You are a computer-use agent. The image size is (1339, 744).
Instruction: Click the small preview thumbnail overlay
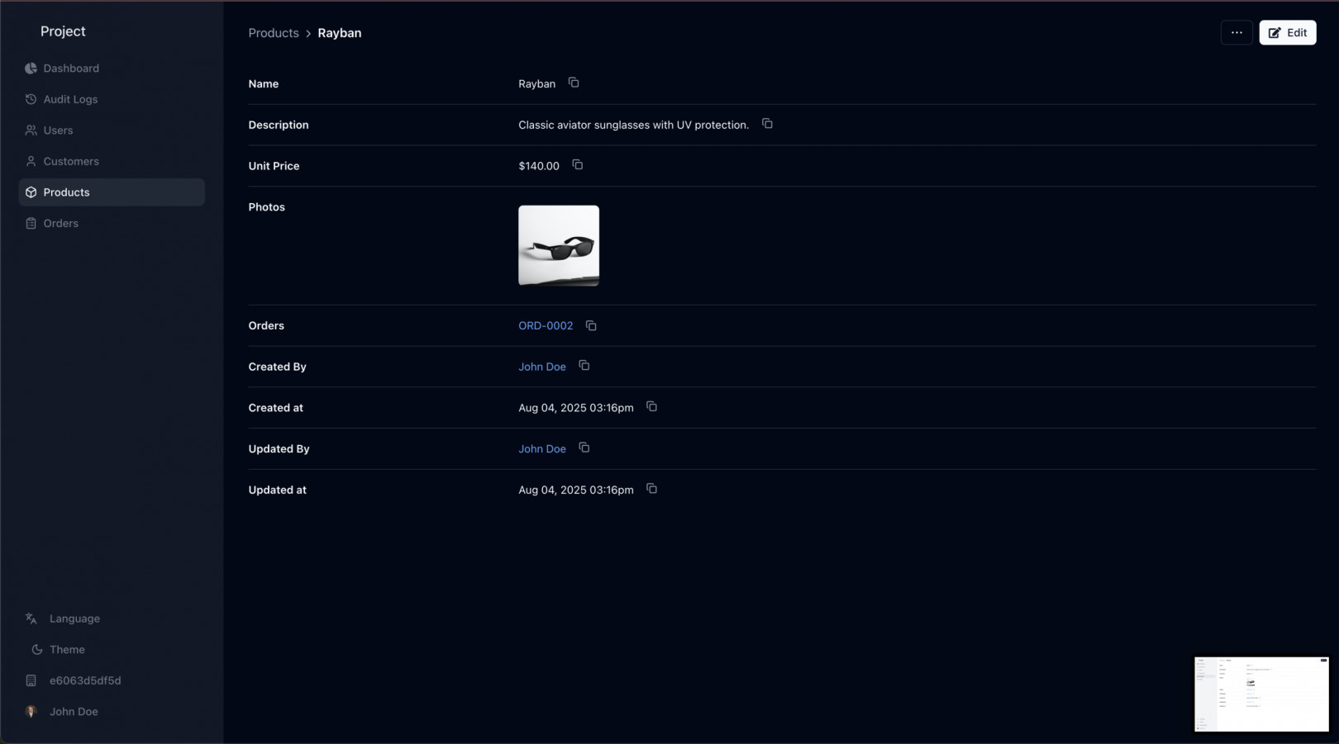coord(1261,694)
